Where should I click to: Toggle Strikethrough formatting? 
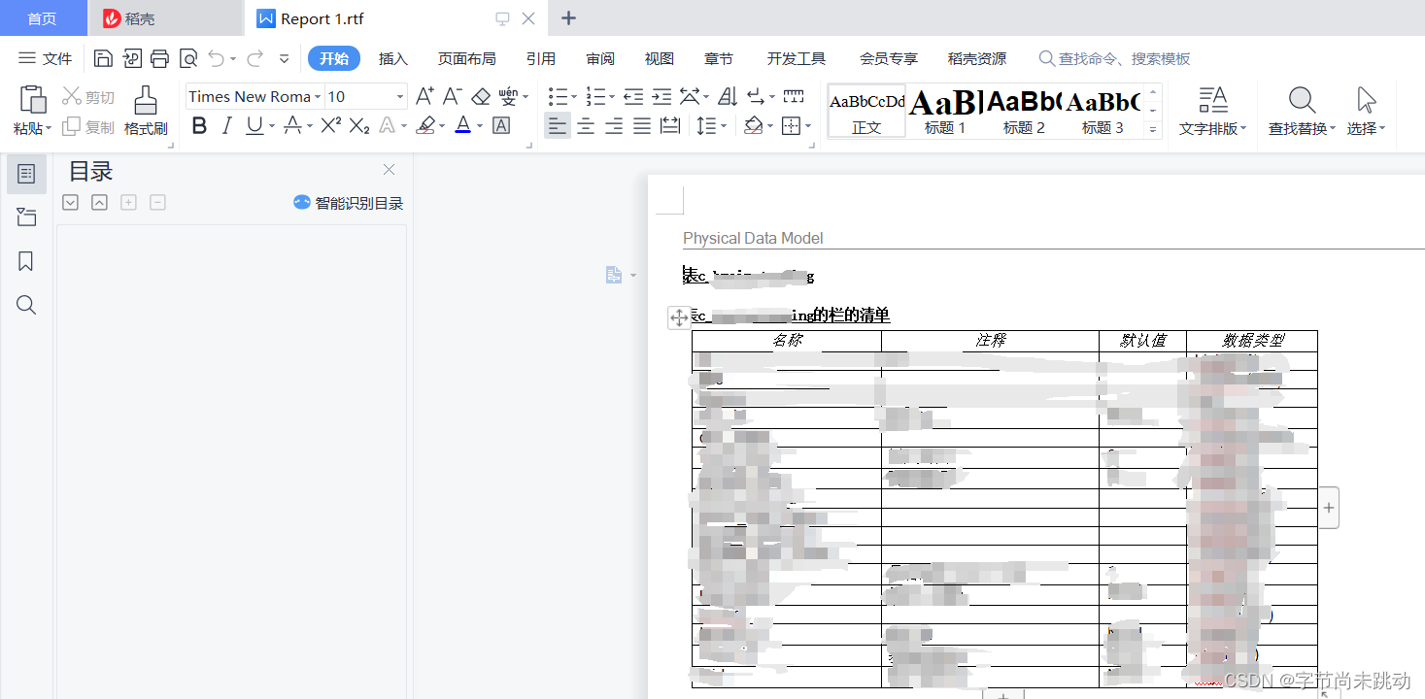click(x=291, y=125)
